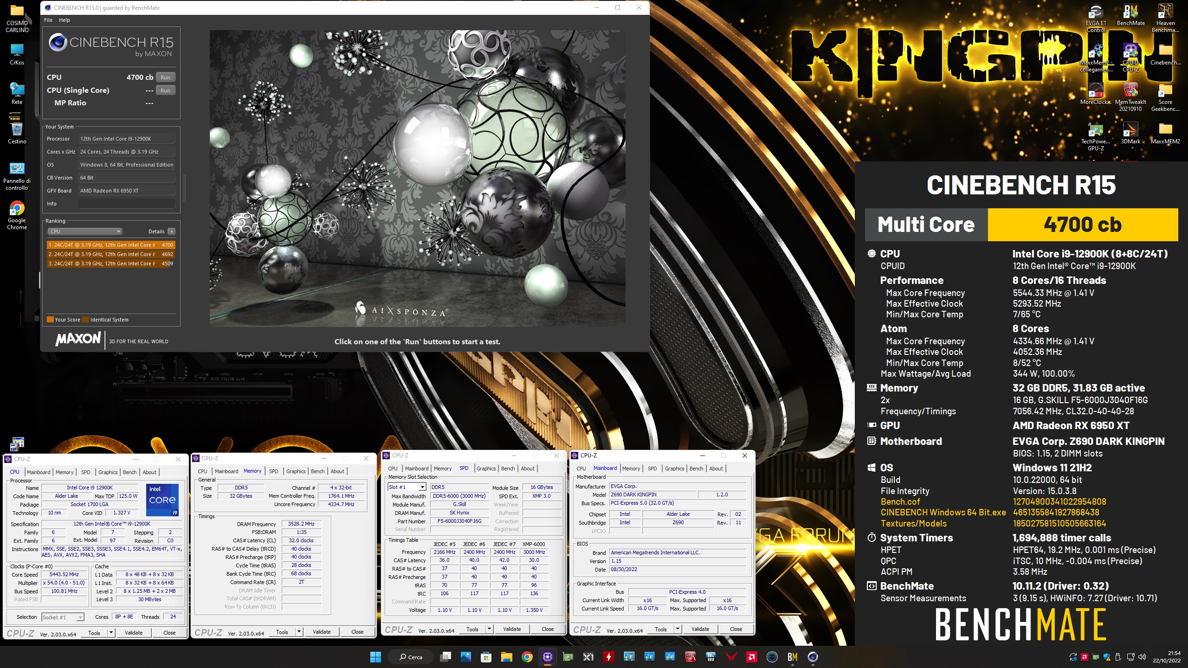
Task: Open Cinebench taskbar icon
Action: coord(813,656)
